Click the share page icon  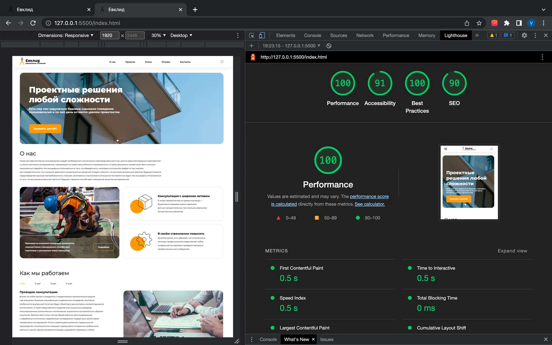coord(467,23)
